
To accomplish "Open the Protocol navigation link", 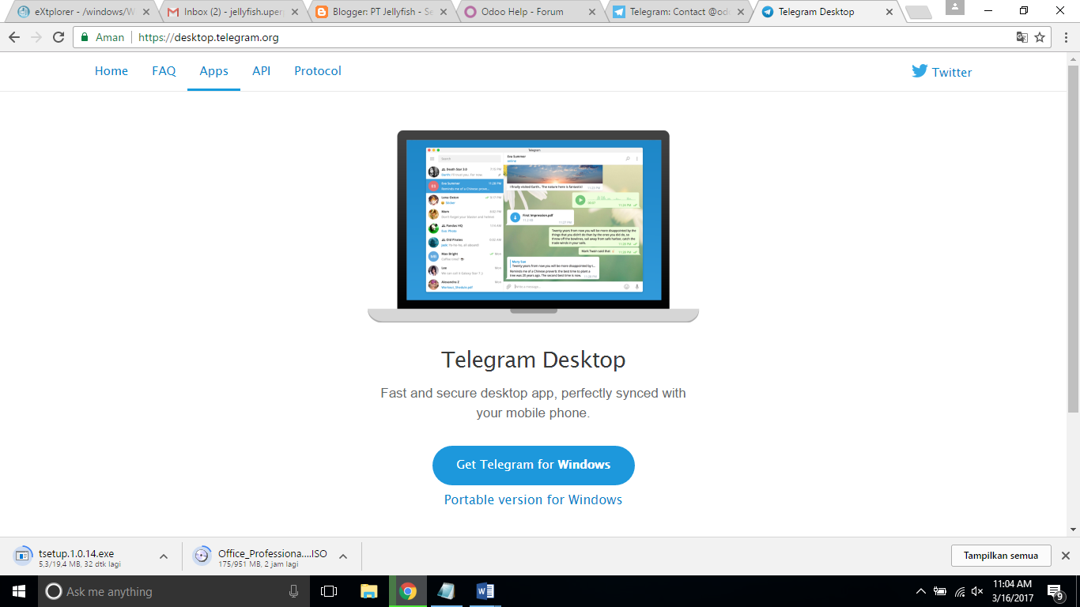I will pyautogui.click(x=318, y=70).
